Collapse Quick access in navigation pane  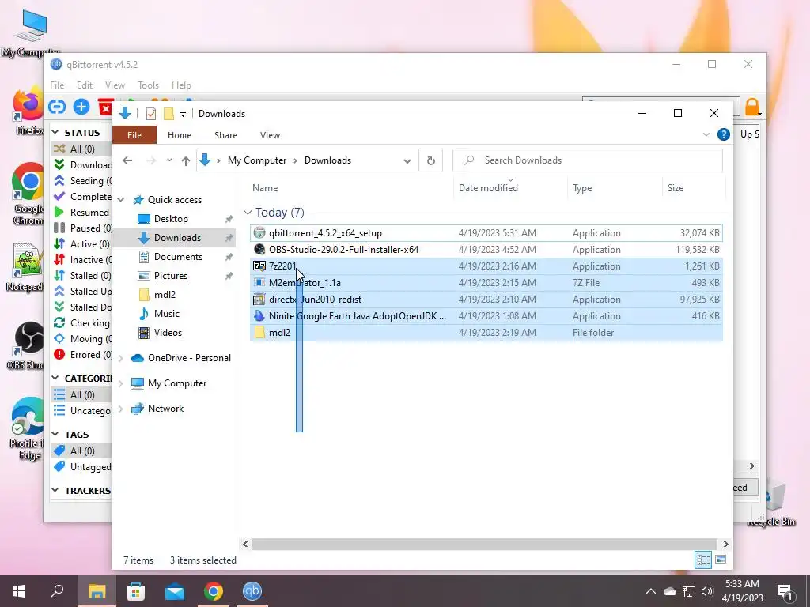click(121, 200)
